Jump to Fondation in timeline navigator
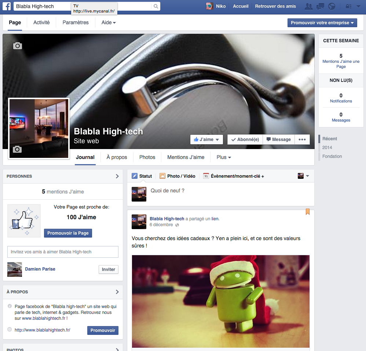Screen dimensions: 366x351 point(332,156)
